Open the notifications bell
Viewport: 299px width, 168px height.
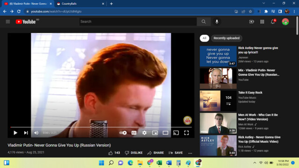tap(273, 22)
